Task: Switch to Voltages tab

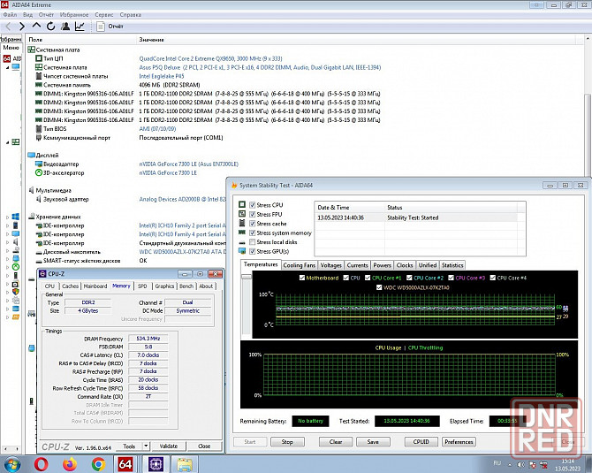Action: pos(330,265)
